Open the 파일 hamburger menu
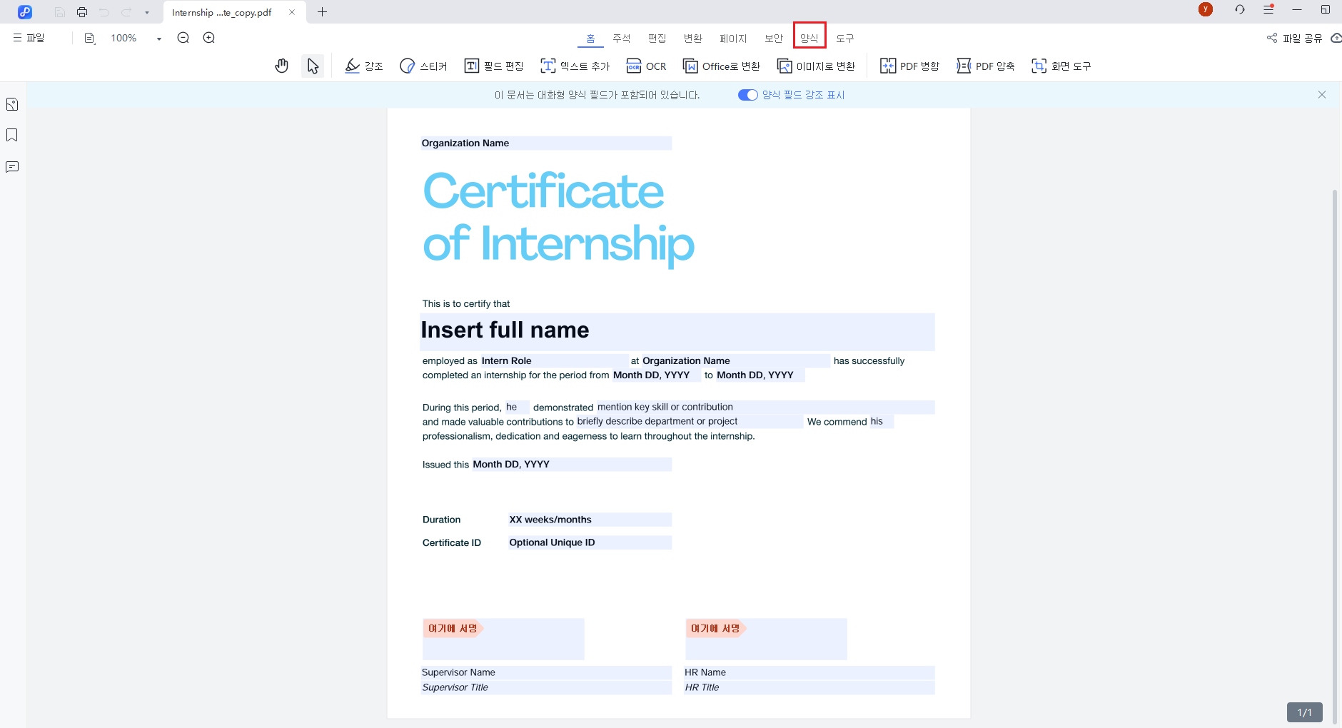 point(29,38)
